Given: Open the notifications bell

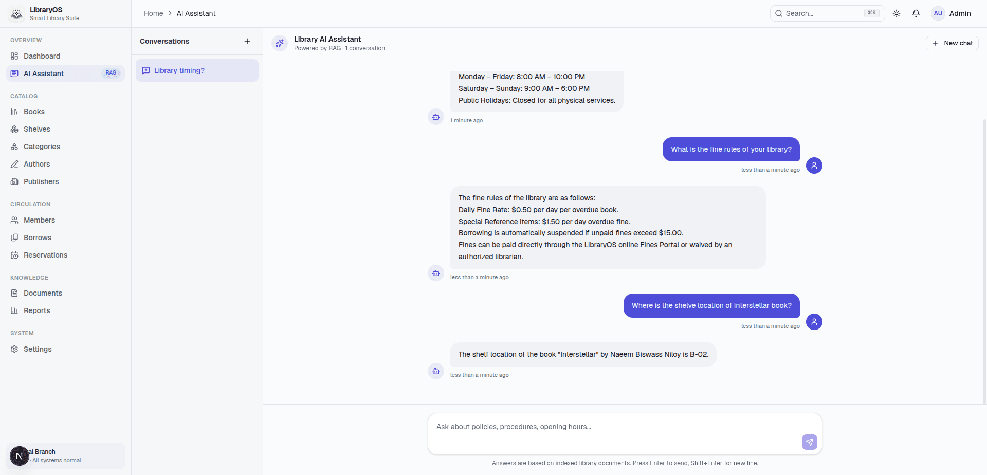Looking at the screenshot, I should 916,13.
